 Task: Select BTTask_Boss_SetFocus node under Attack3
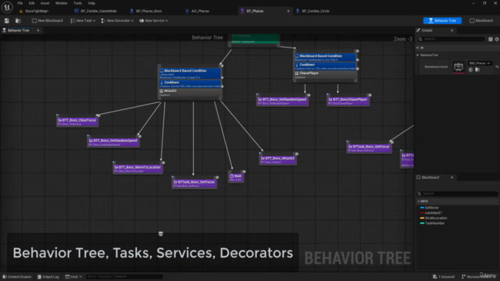click(195, 183)
